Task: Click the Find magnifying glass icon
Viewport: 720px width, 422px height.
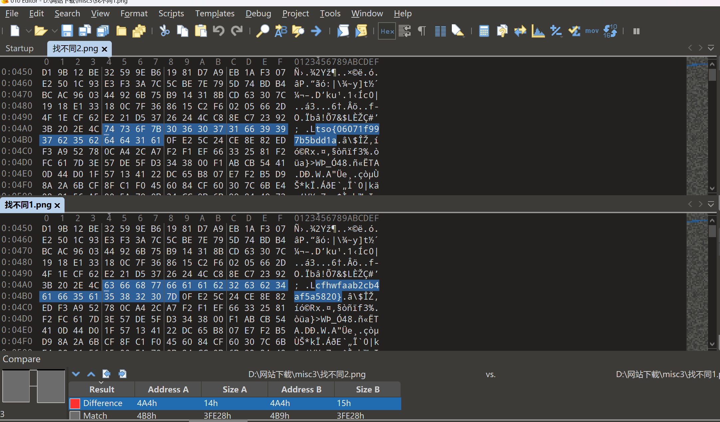Action: (263, 31)
